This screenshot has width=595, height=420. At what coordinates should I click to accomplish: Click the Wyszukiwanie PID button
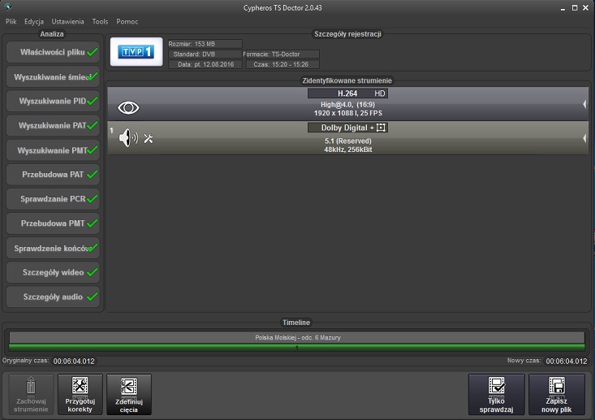point(53,102)
